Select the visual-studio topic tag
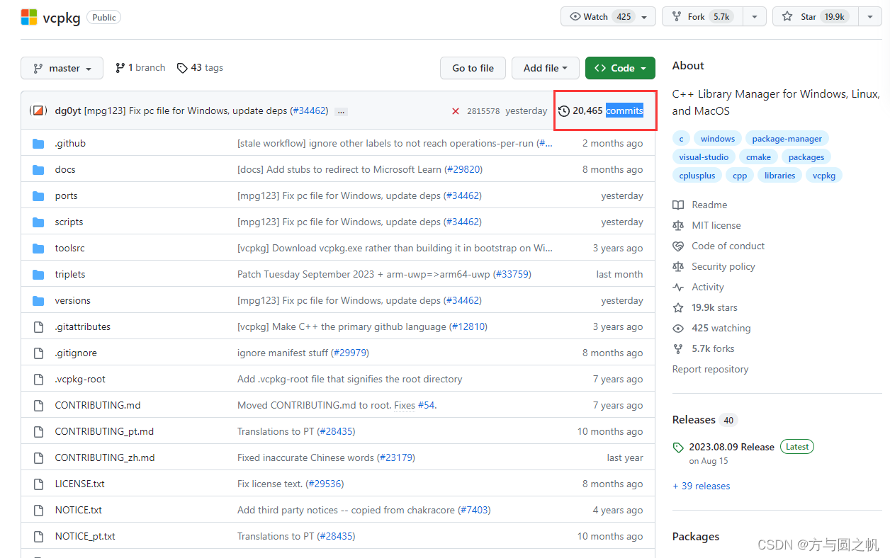Image resolution: width=890 pixels, height=558 pixels. tap(704, 157)
